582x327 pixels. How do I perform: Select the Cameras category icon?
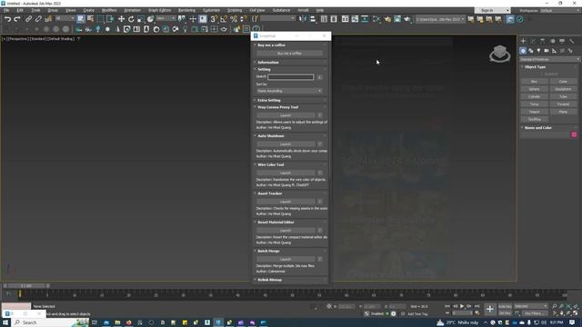pyautogui.click(x=547, y=51)
